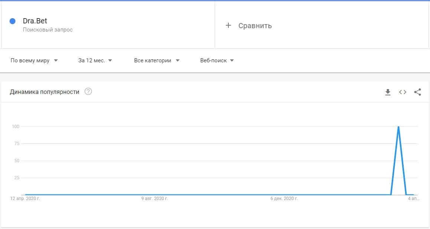Click the spike peak on the chart
430x229 pixels.
tap(398, 127)
